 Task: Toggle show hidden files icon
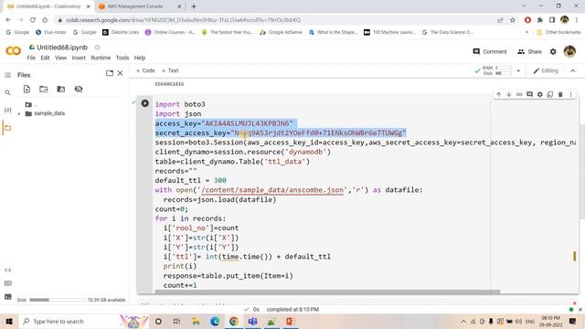pyautogui.click(x=79, y=90)
